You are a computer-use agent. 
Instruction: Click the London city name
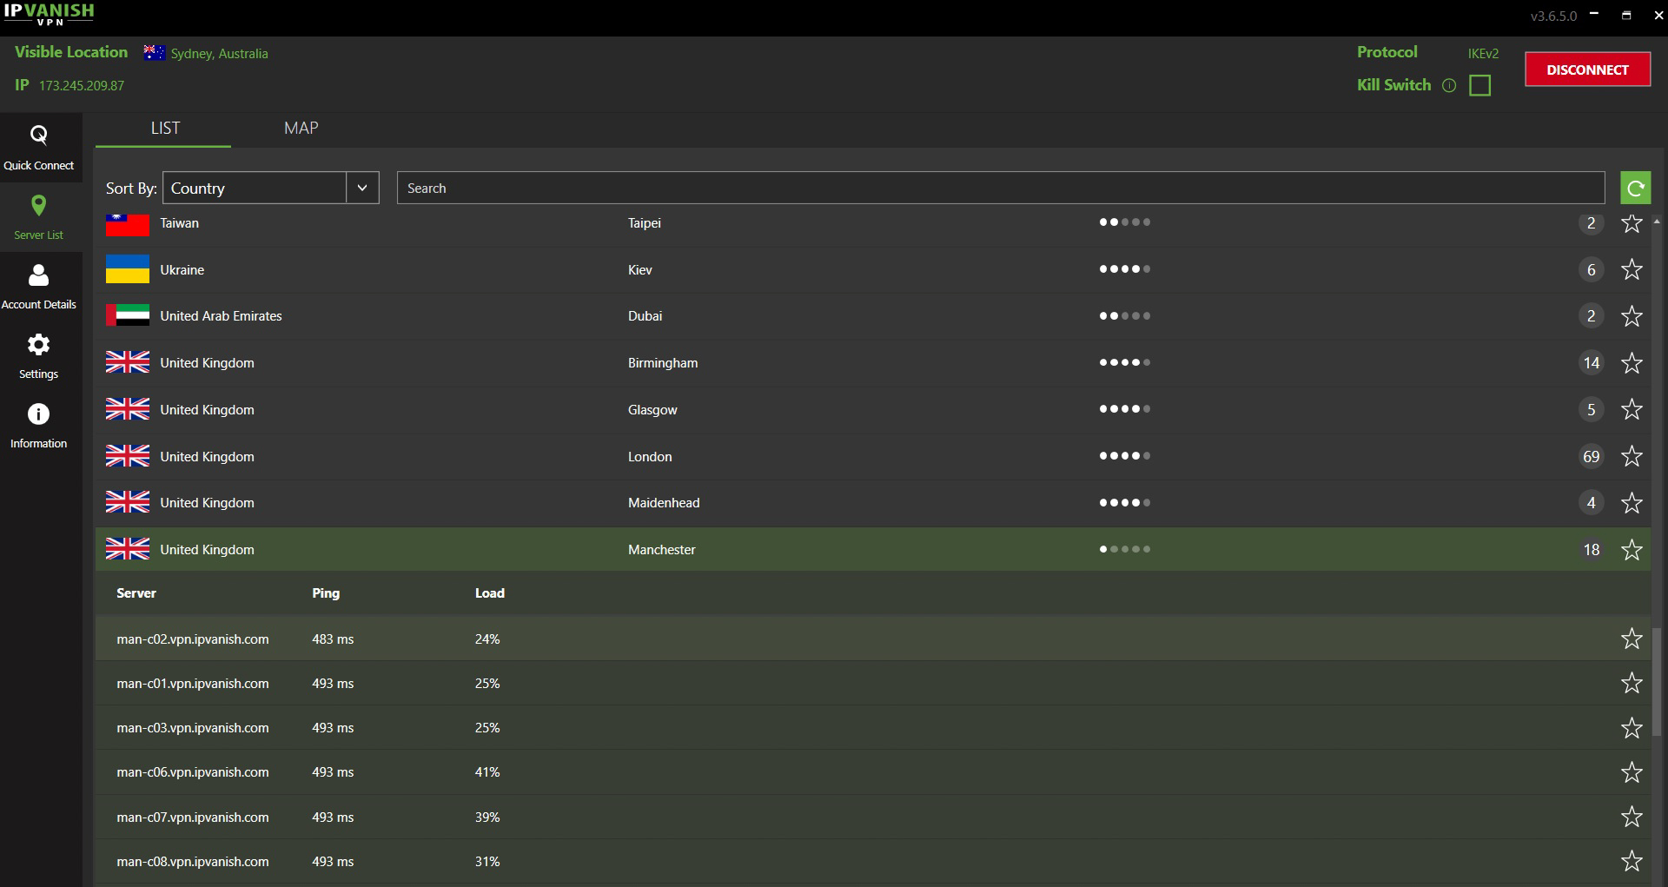pyautogui.click(x=650, y=457)
